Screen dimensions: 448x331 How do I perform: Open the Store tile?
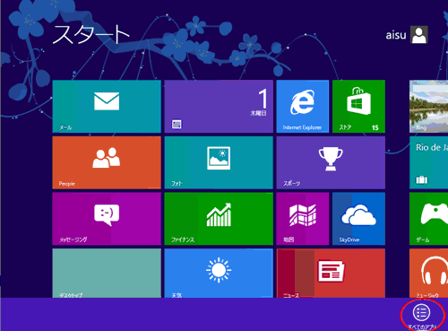point(358,107)
